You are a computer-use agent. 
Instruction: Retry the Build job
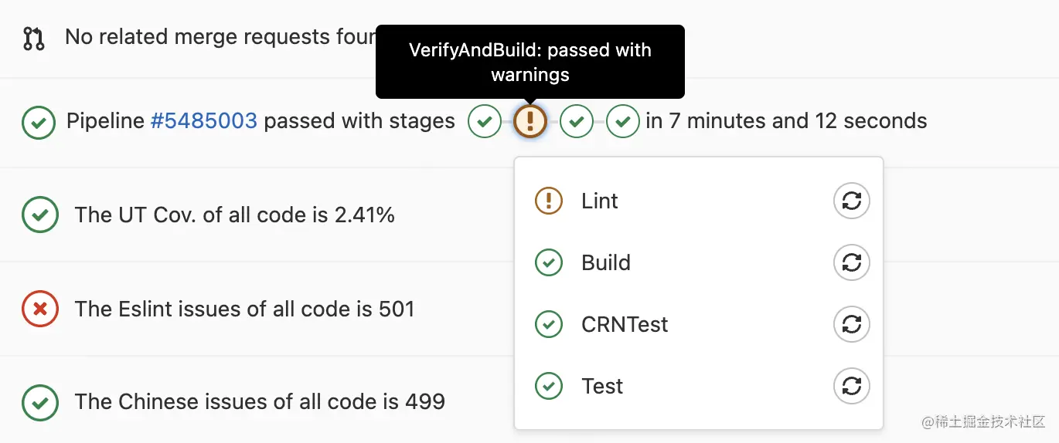(852, 263)
